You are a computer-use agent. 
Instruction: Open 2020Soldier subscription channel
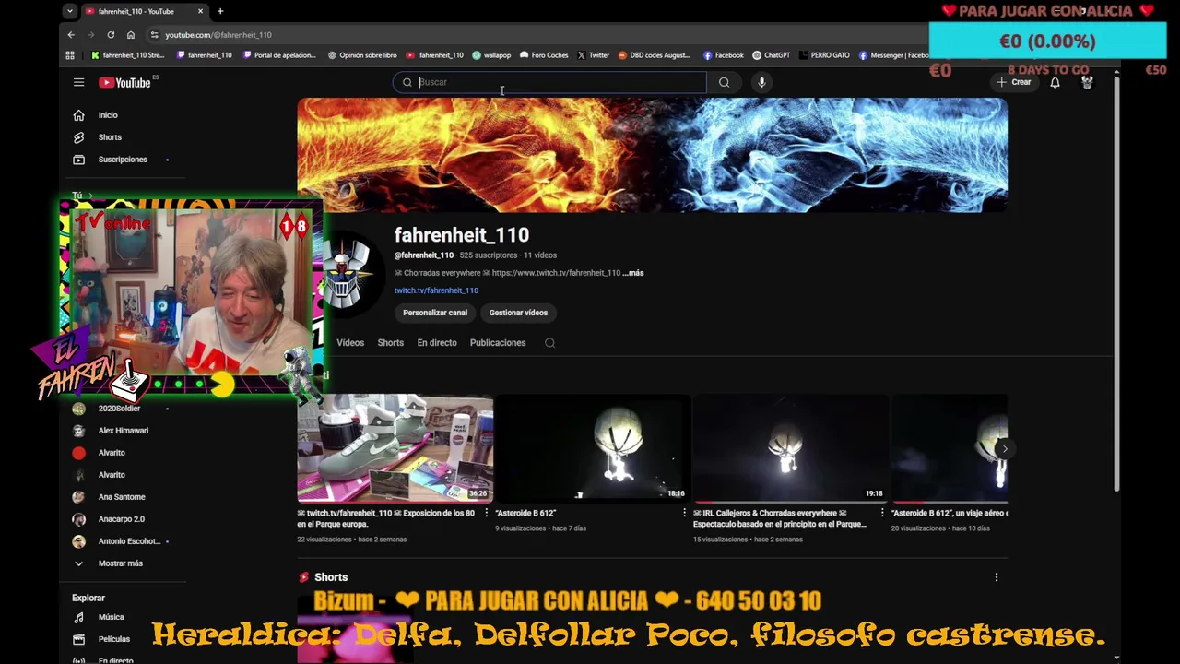(x=119, y=409)
